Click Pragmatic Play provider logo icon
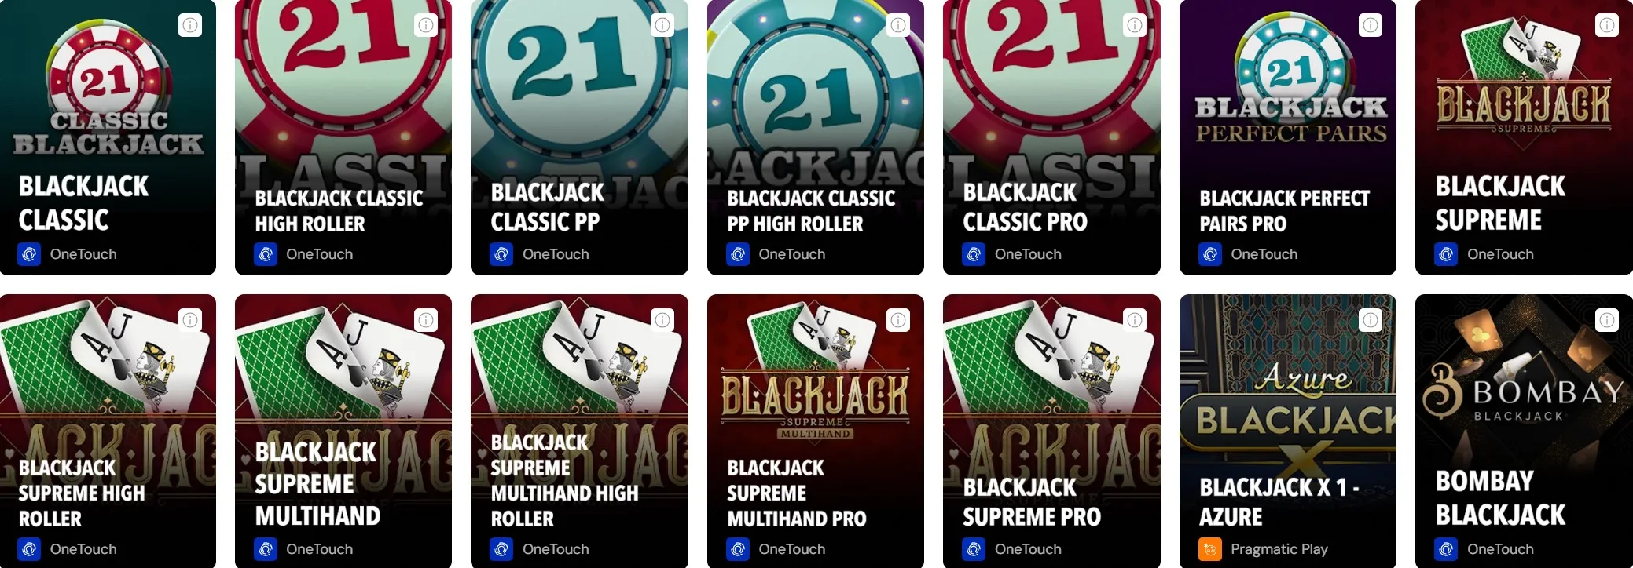This screenshot has height=568, width=1633. coord(1210,549)
